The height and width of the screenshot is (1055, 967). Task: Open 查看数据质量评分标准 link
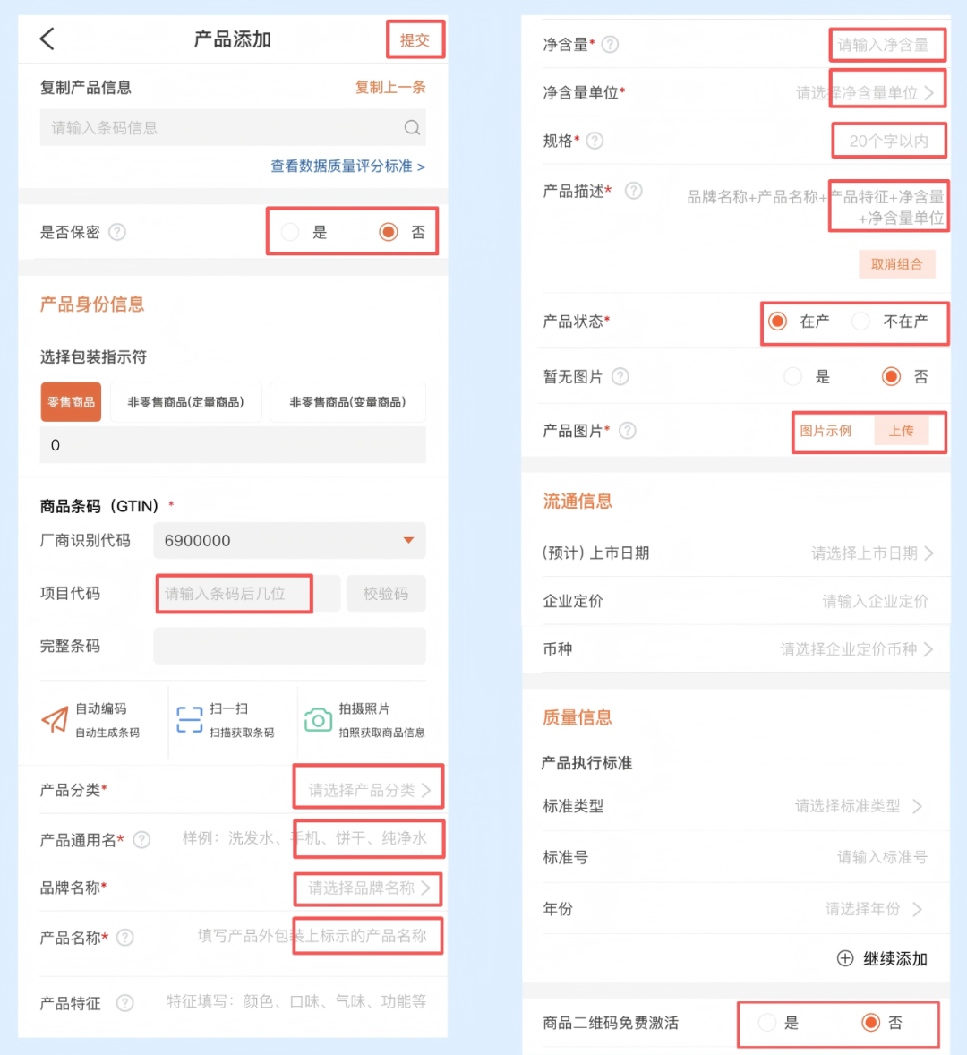pos(347,167)
